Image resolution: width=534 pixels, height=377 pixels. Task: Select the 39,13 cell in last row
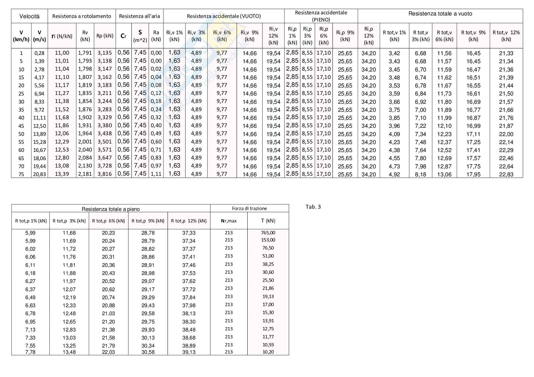[189, 352]
